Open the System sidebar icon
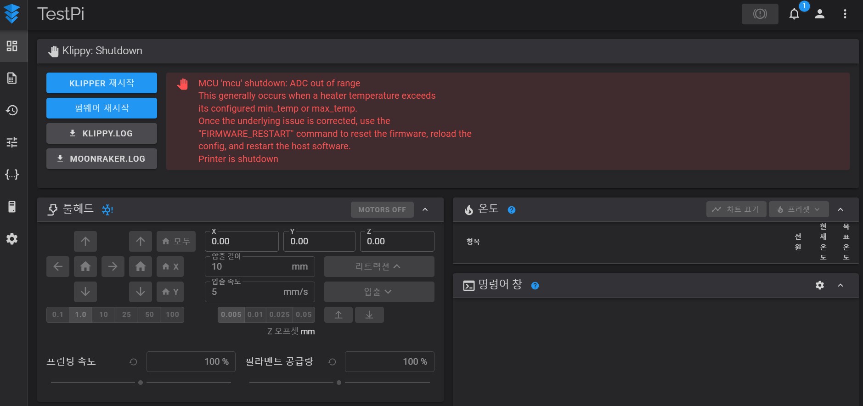 12,207
